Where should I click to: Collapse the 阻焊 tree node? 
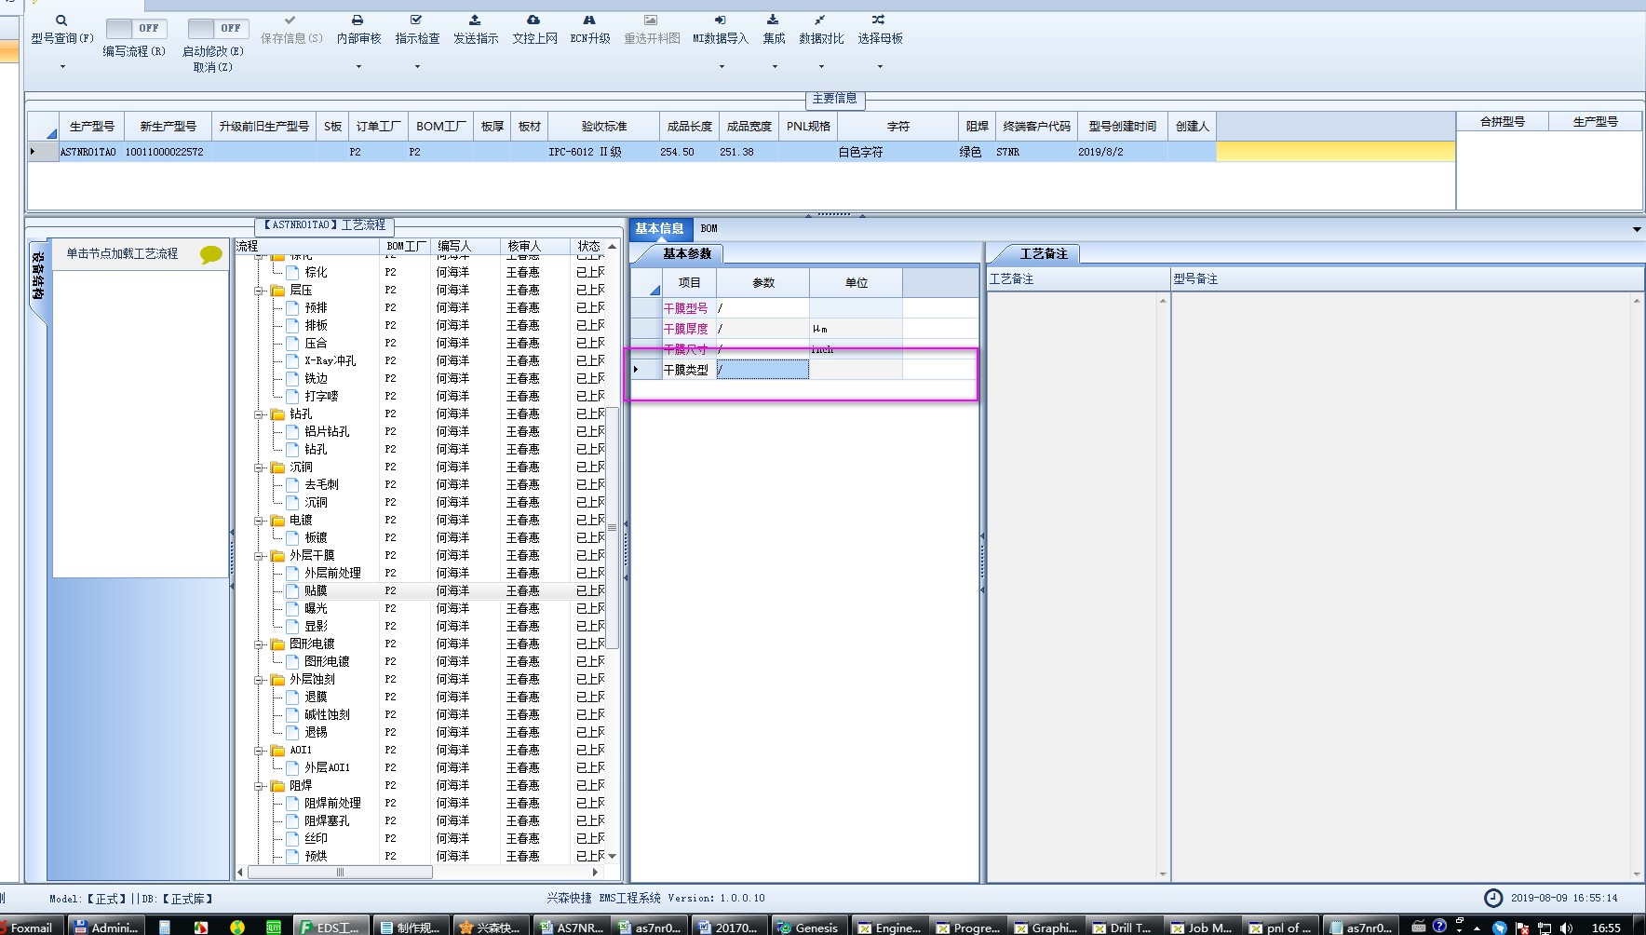[x=259, y=786]
